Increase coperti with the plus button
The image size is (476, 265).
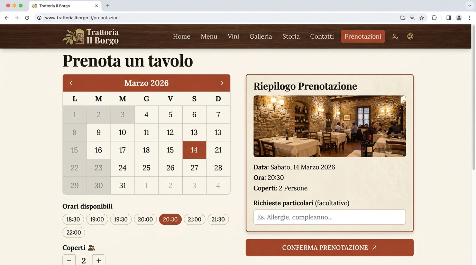[x=99, y=261]
